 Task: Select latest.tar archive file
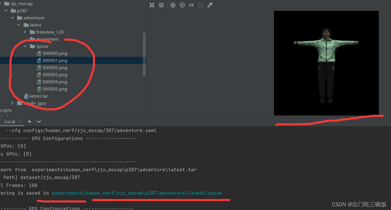pos(39,96)
